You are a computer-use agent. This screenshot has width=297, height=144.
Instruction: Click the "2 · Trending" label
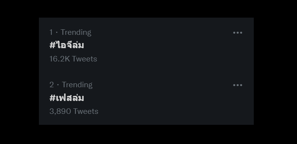pos(71,85)
